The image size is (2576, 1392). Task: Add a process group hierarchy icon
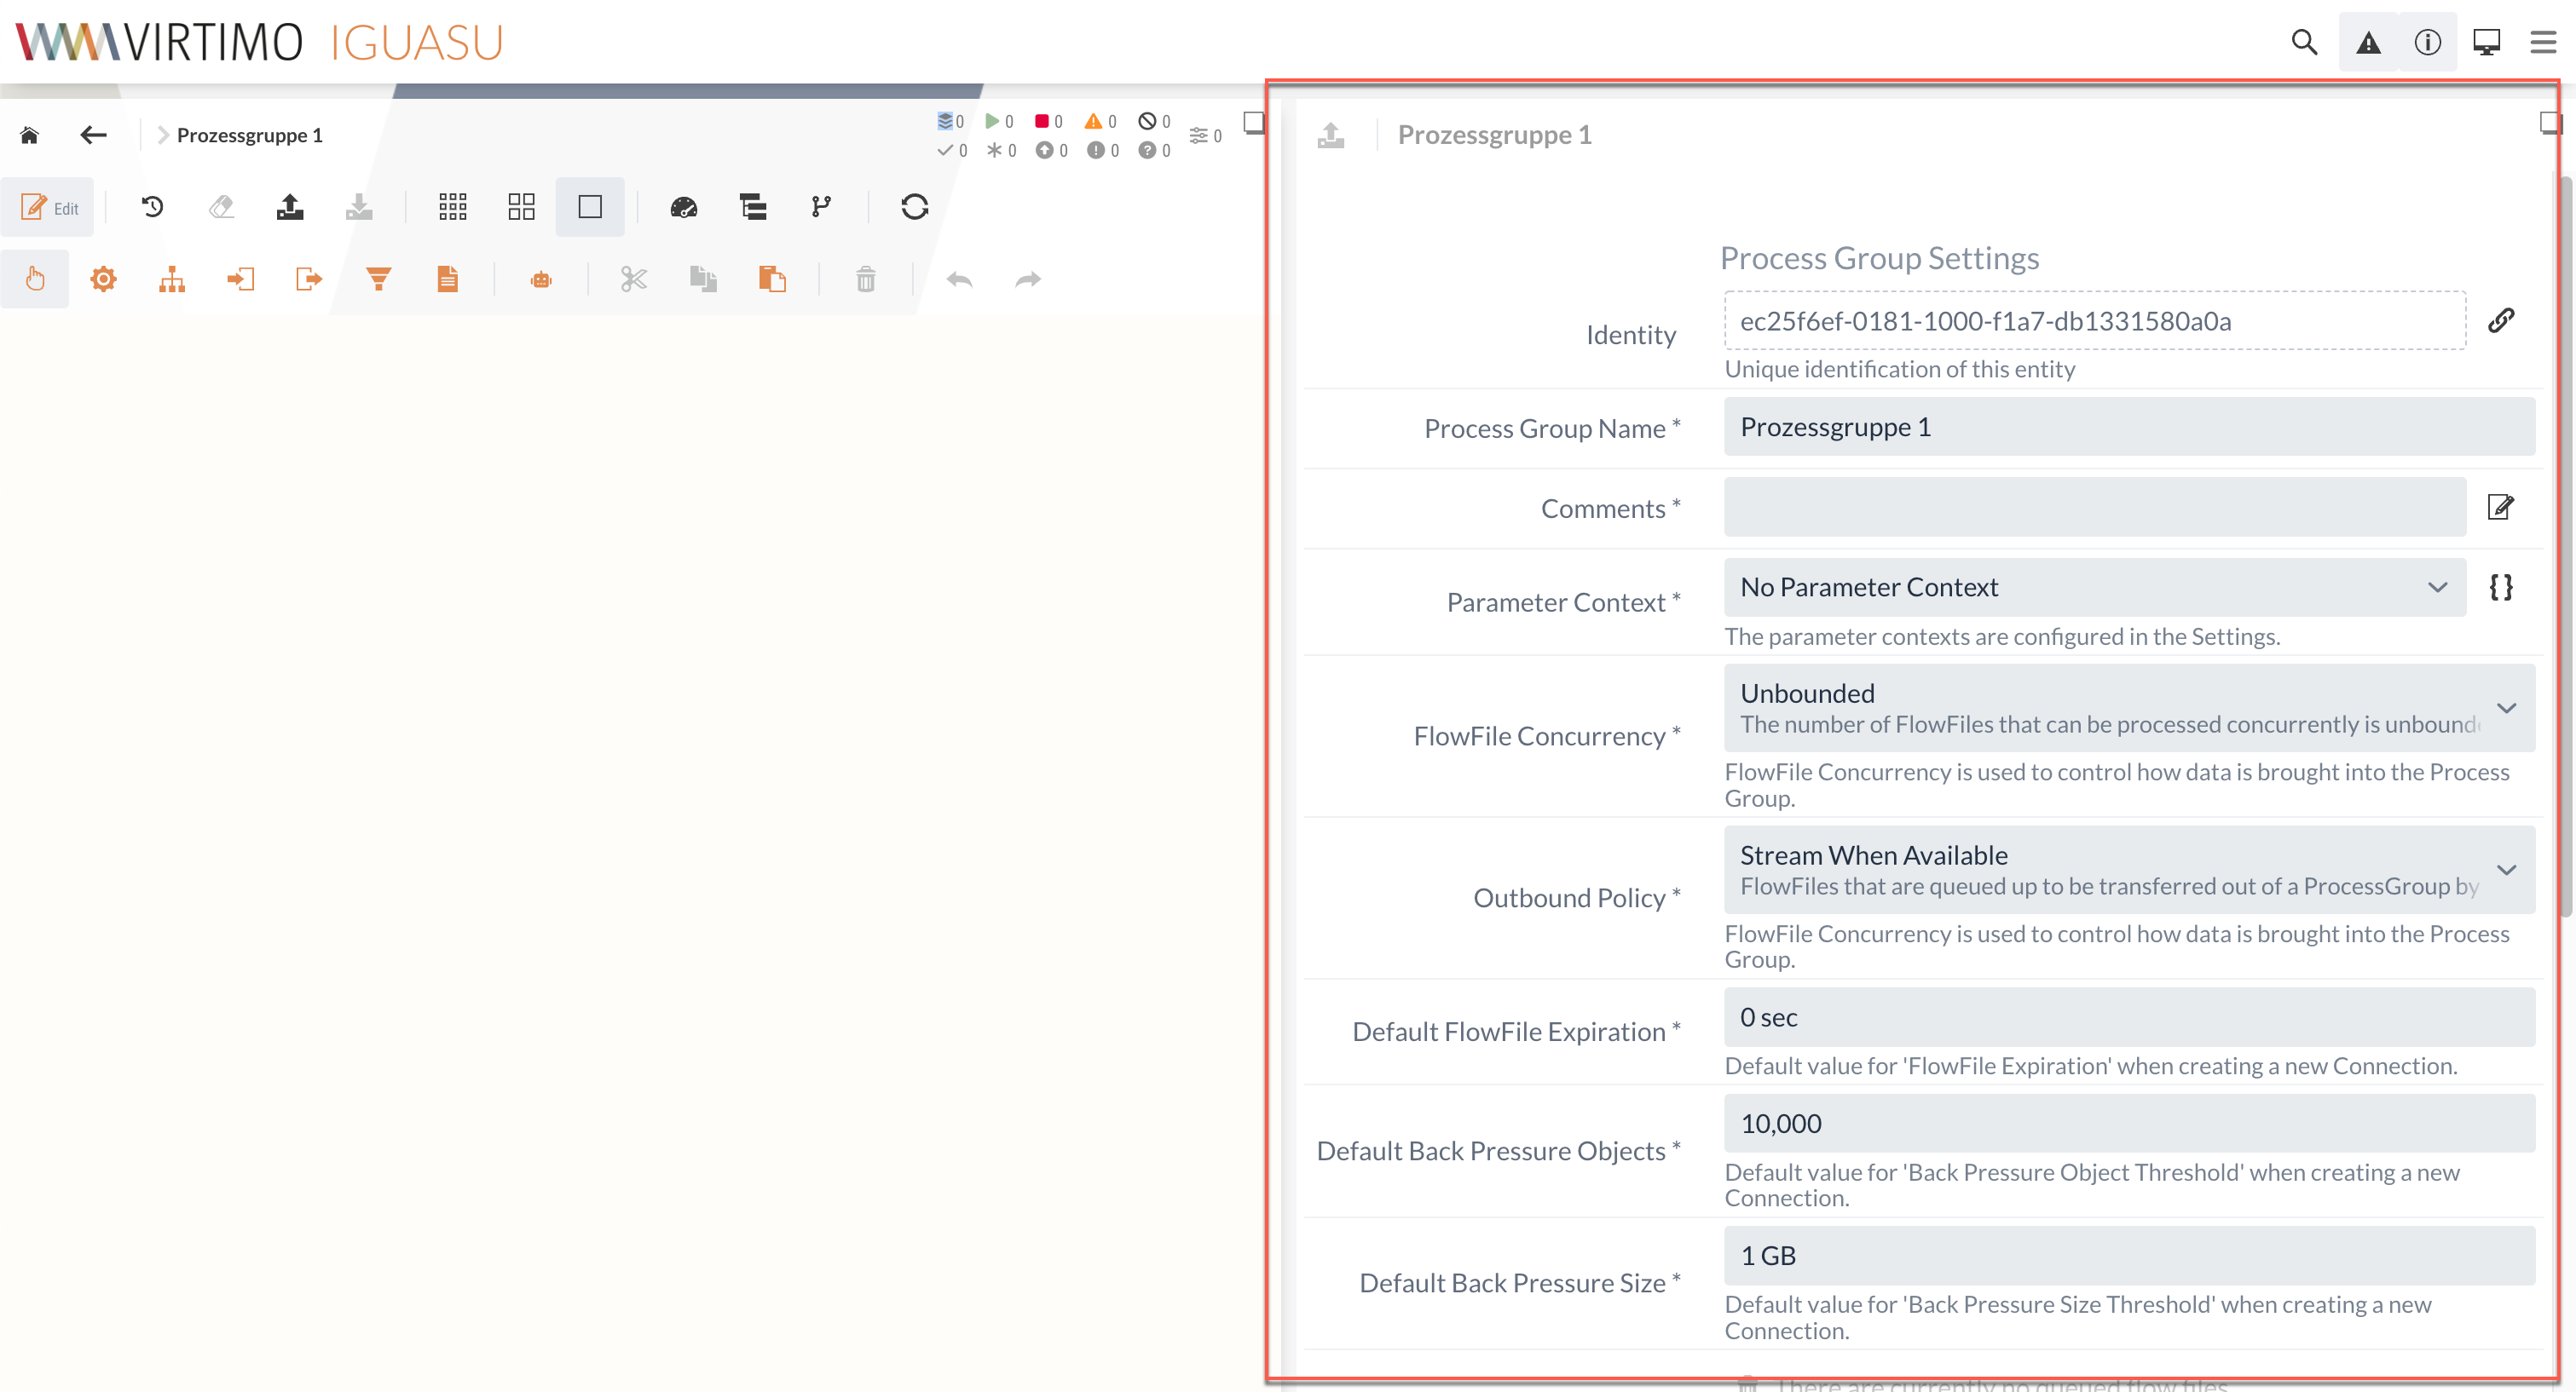click(x=172, y=279)
